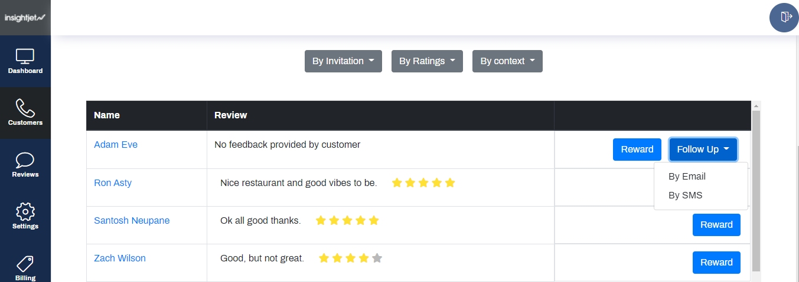This screenshot has height=282, width=799.
Task: Go to Customers phone icon
Action: click(25, 108)
